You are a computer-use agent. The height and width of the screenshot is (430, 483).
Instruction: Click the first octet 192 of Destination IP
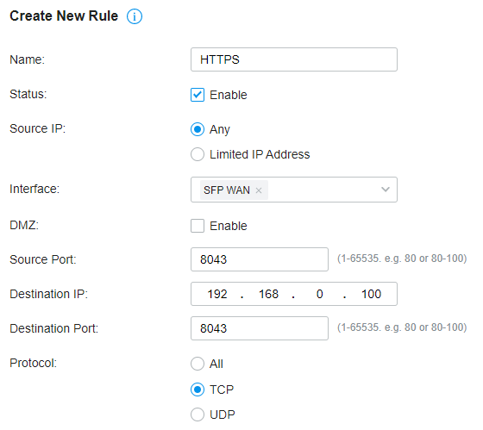pos(217,294)
